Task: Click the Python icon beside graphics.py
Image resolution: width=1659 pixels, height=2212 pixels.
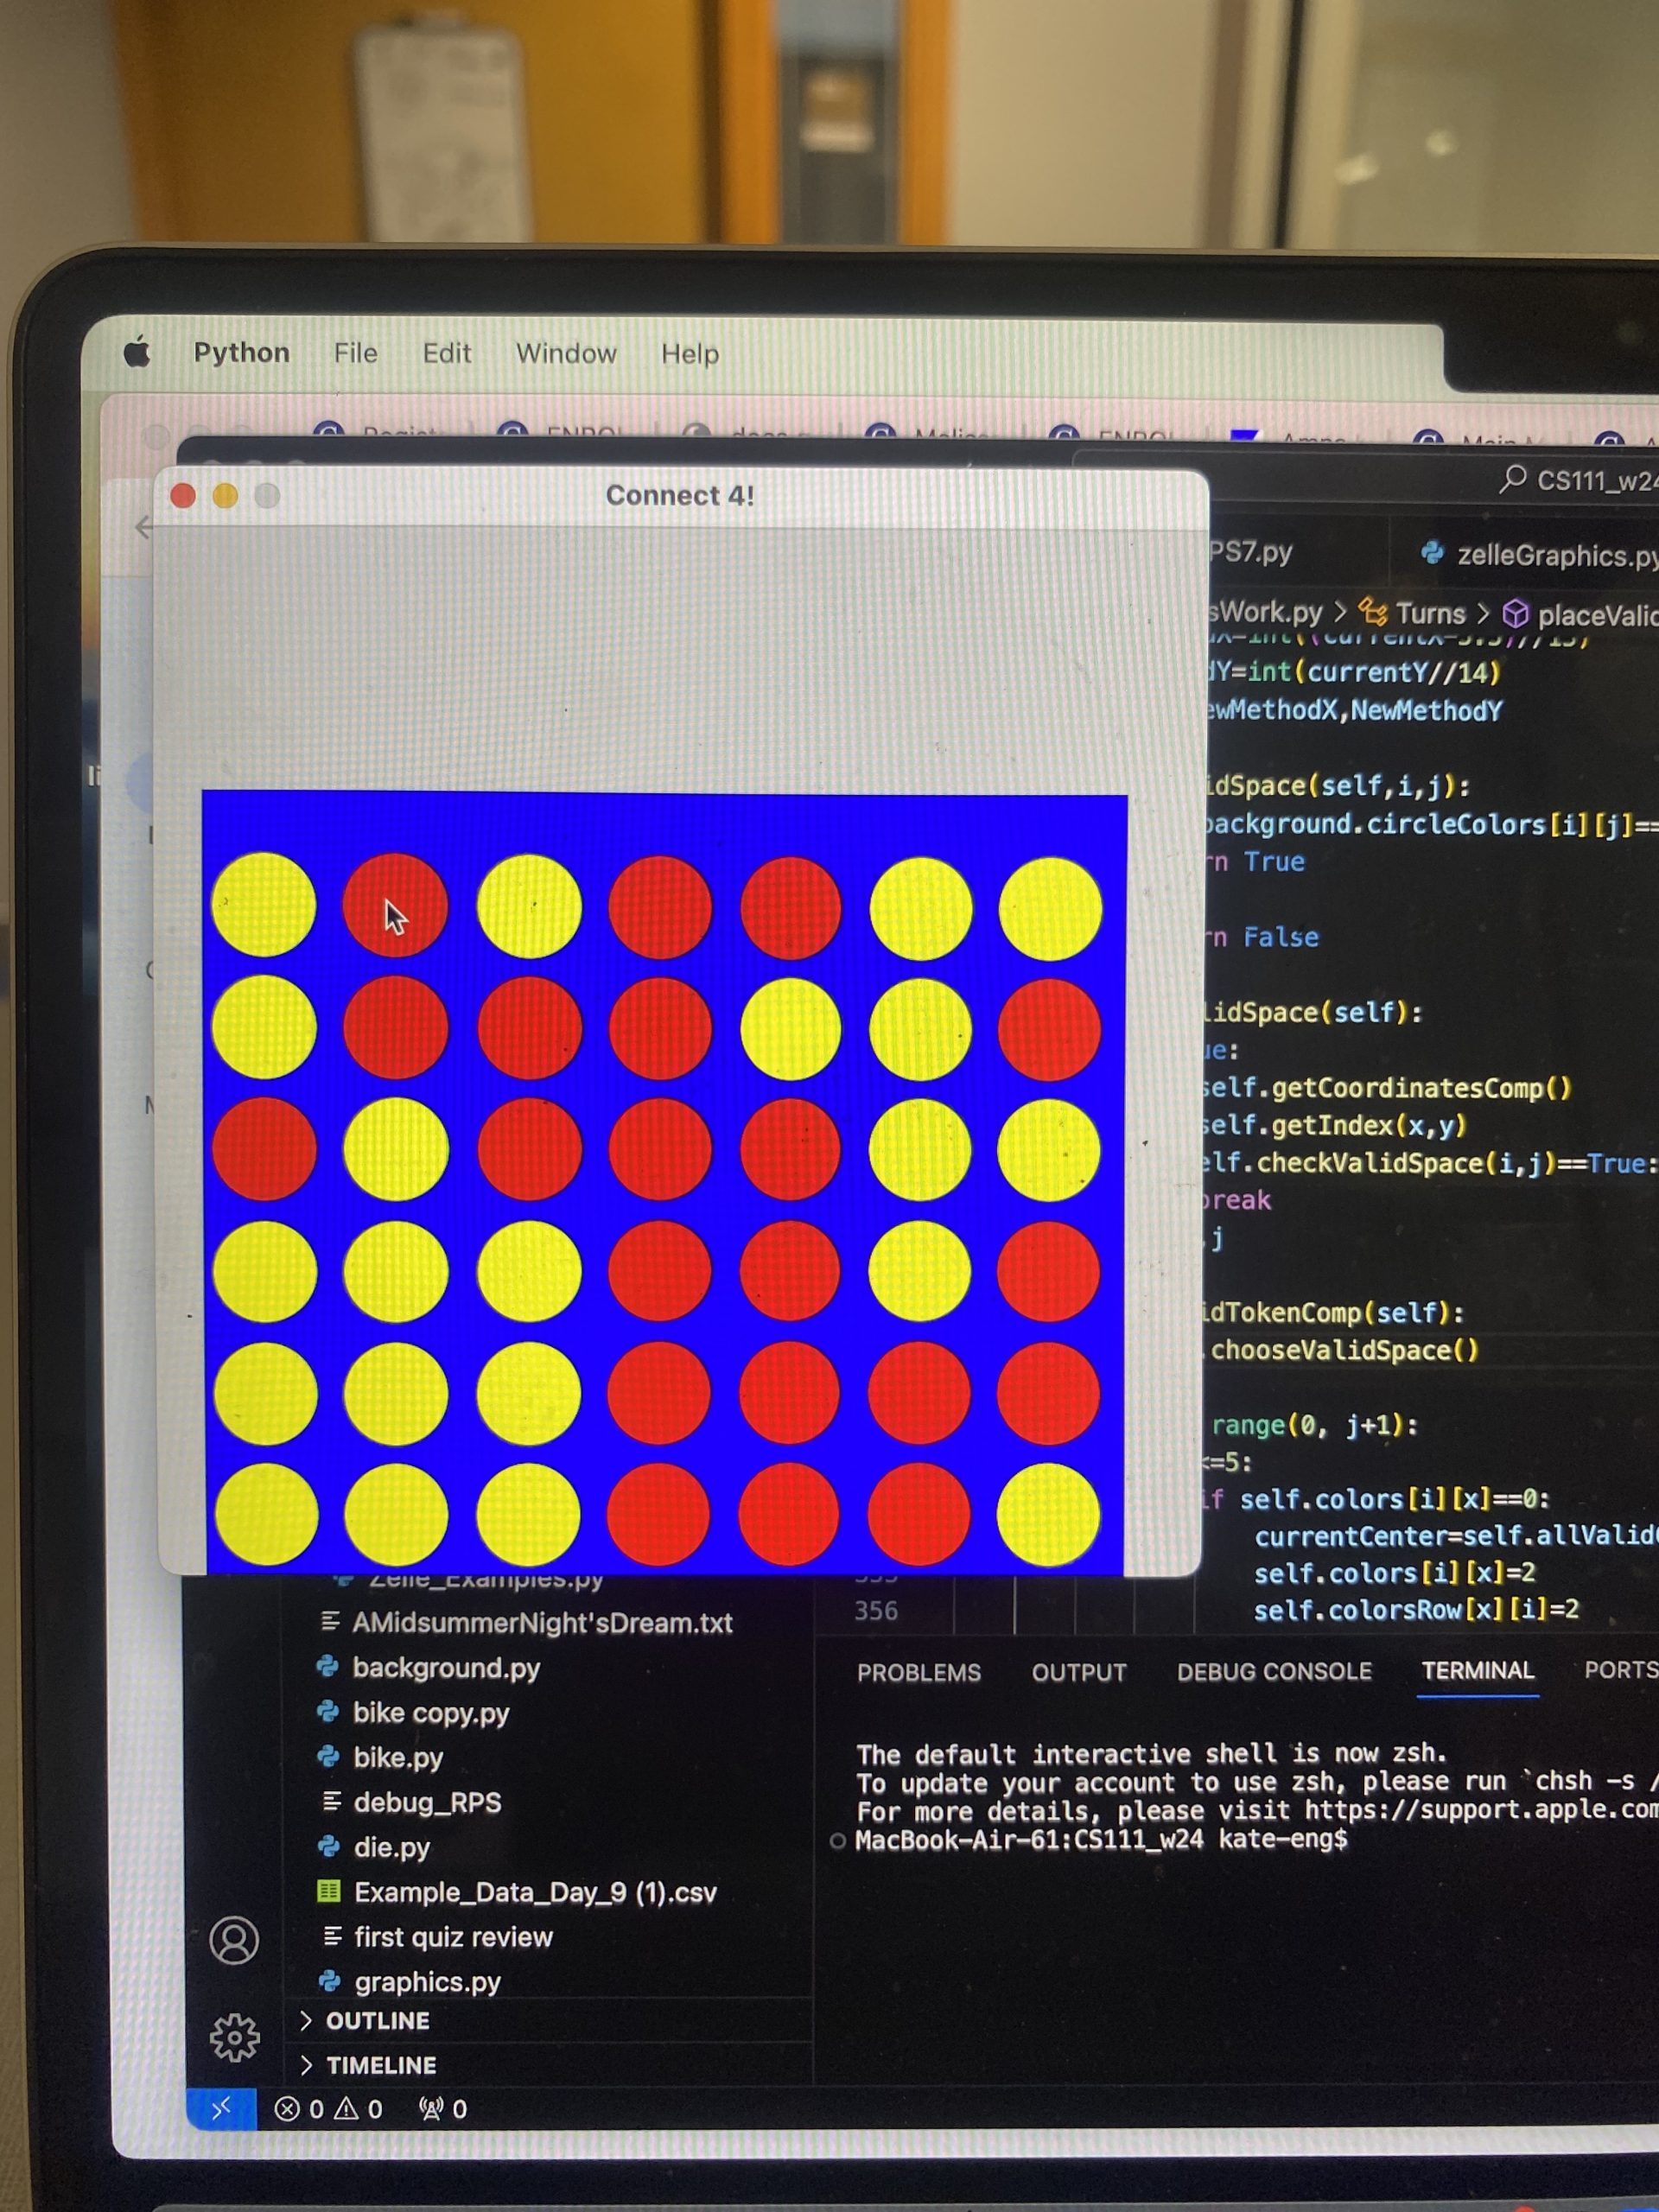Action: (x=329, y=1980)
